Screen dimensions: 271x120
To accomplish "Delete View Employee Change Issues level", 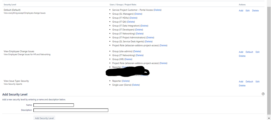I will [x=242, y=56].
